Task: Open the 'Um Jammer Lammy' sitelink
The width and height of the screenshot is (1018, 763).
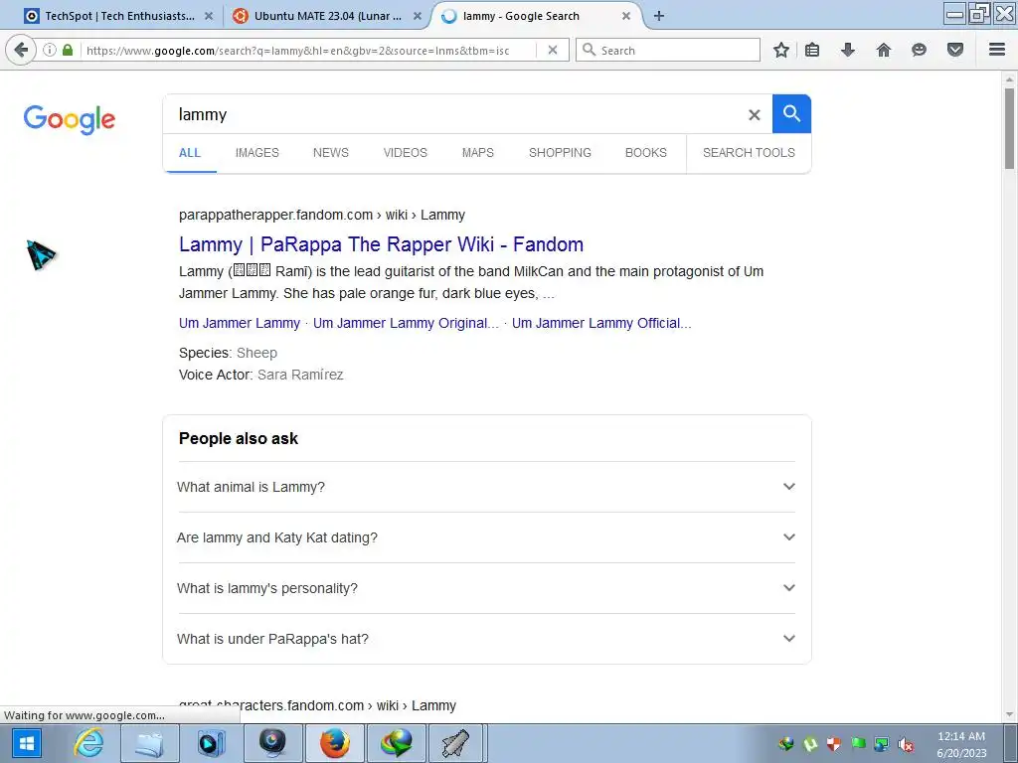Action: tap(240, 323)
